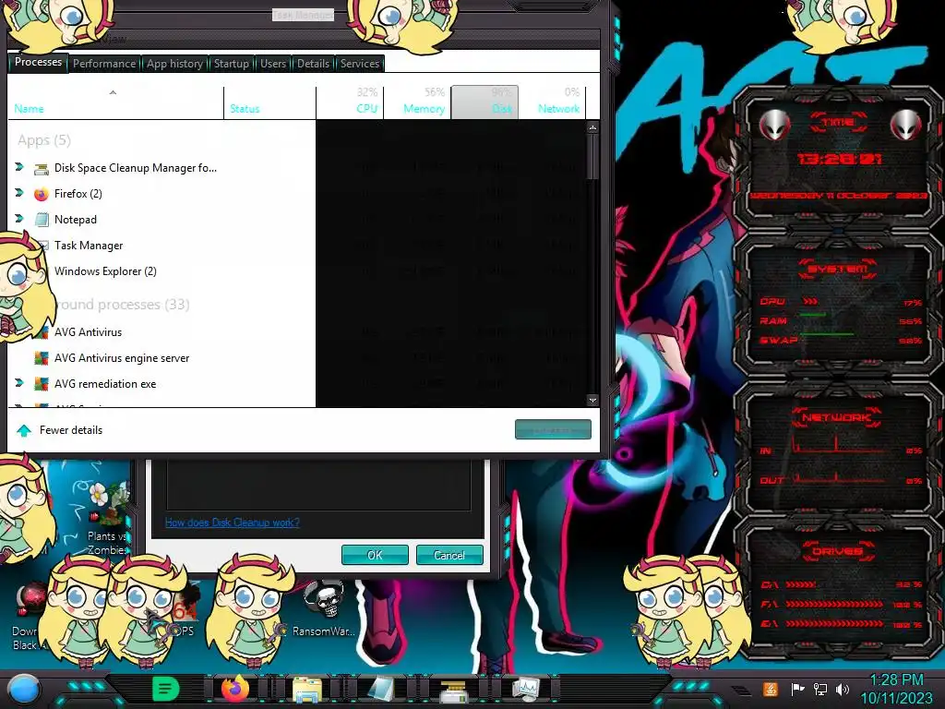Click the volume speaker tray icon
Screen dimensions: 945x709
point(843,689)
